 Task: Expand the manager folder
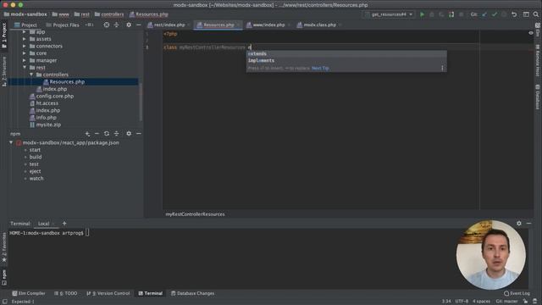25,60
